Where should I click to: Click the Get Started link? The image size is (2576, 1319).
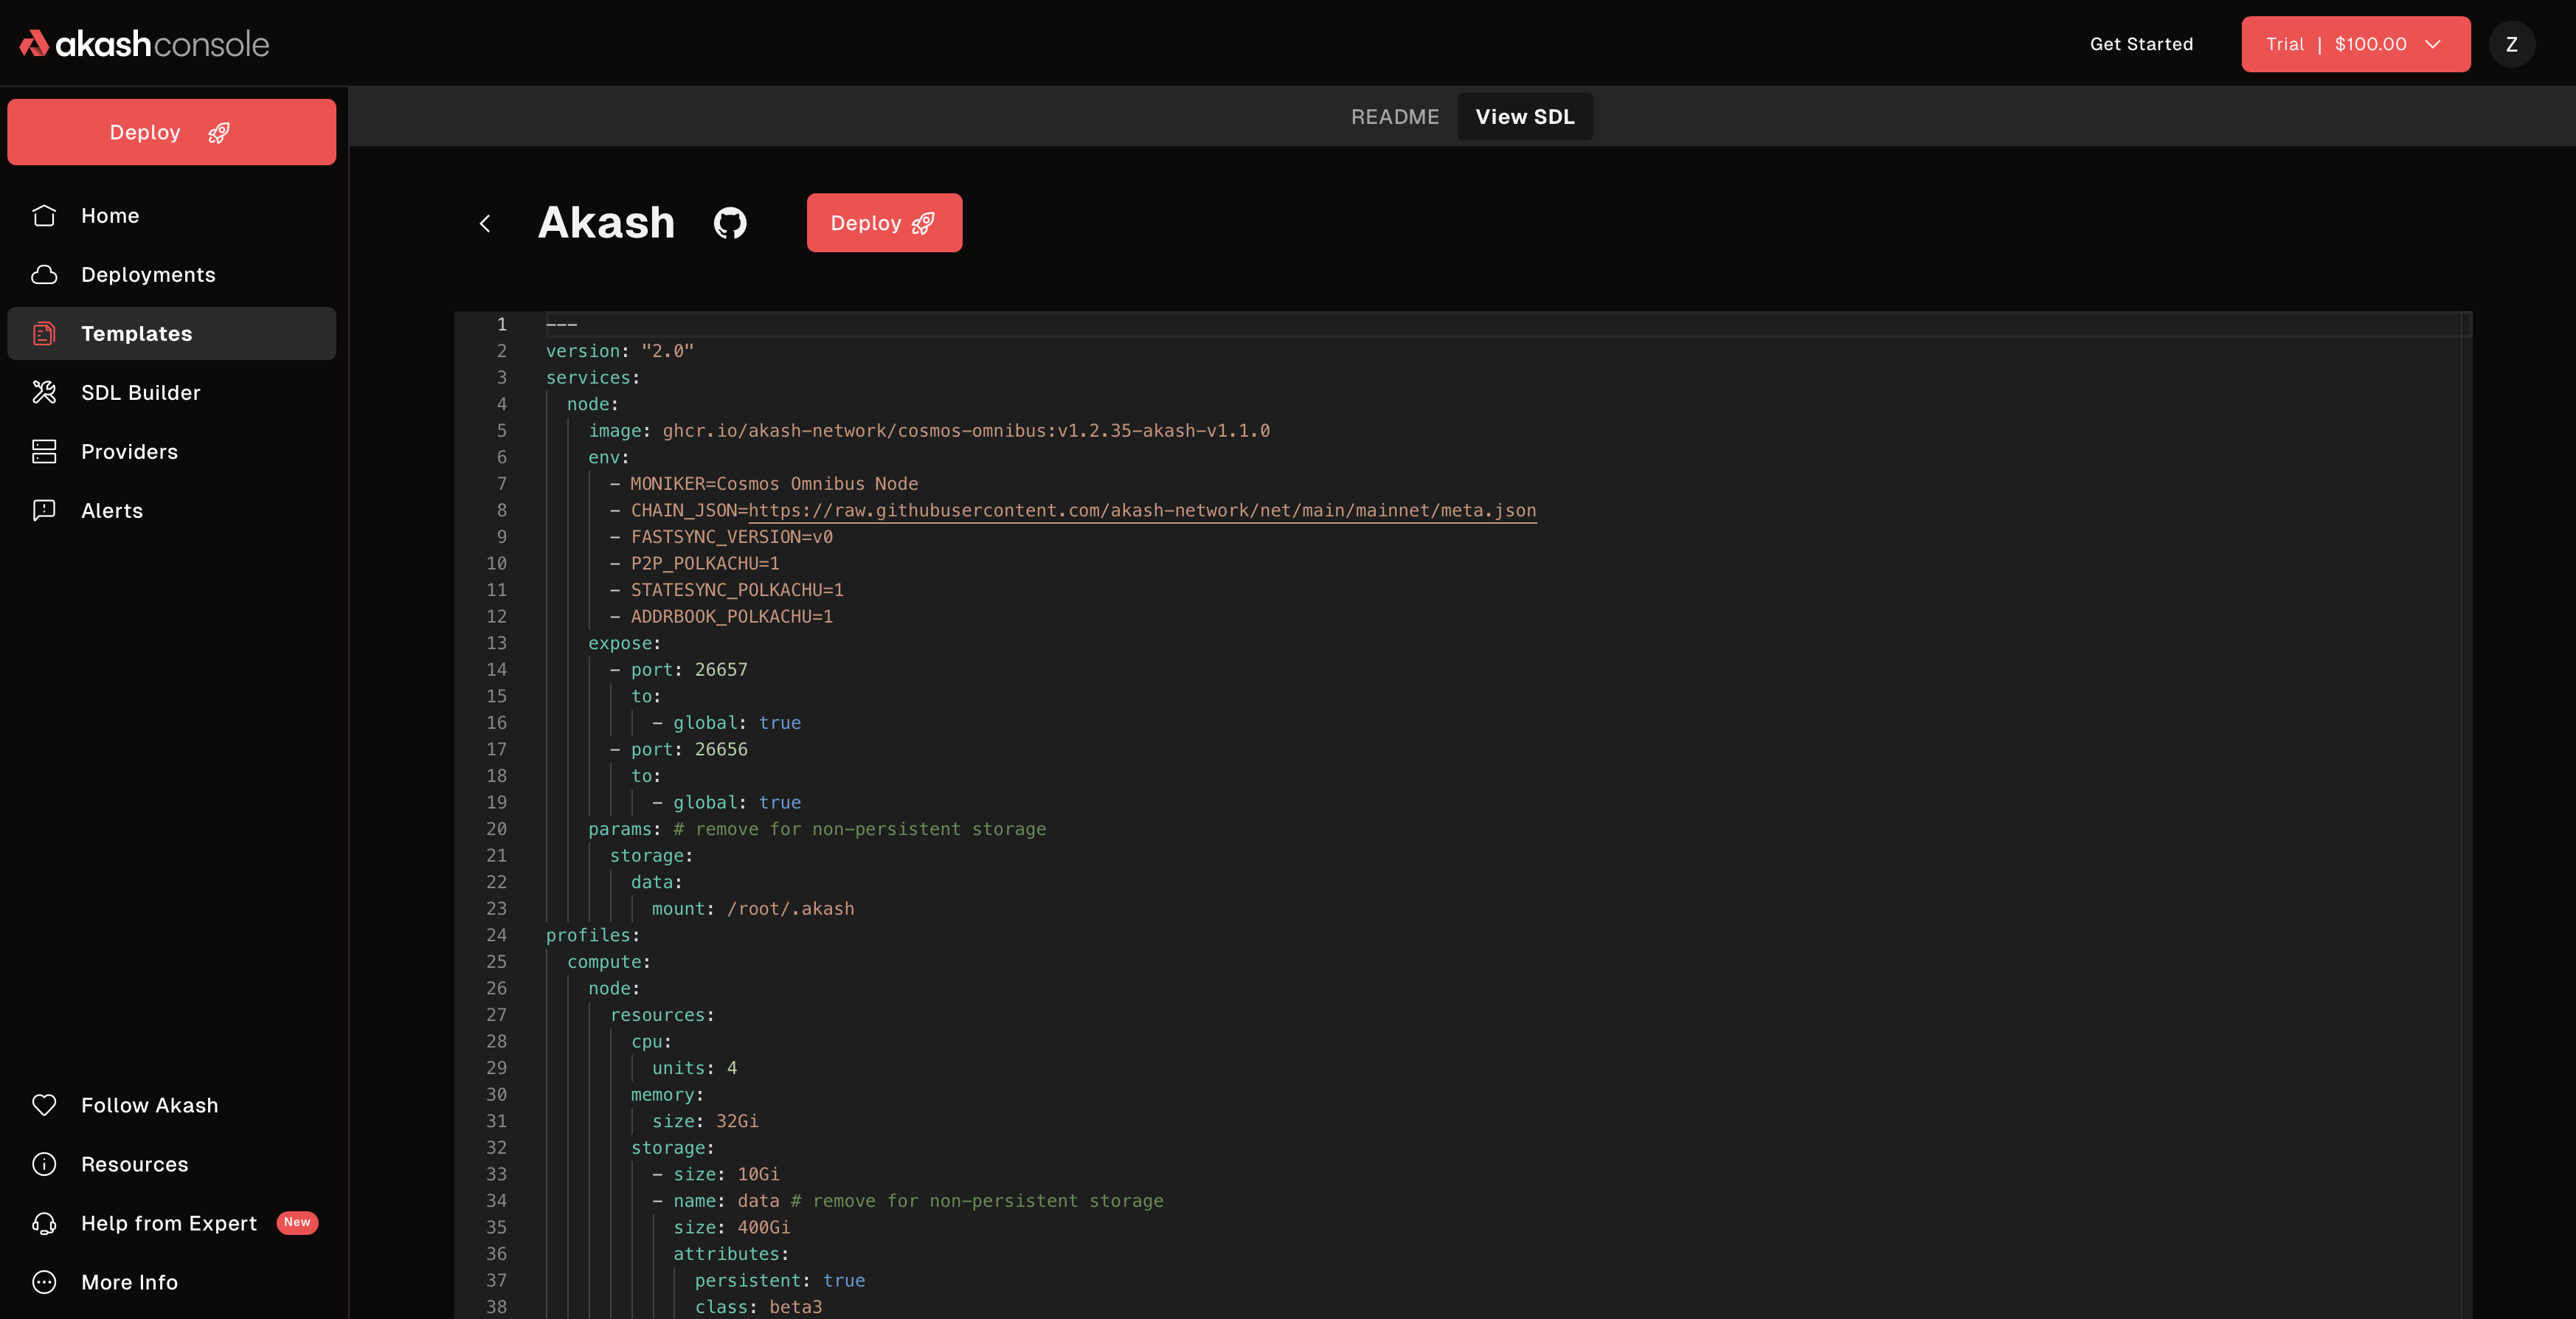click(x=2141, y=44)
